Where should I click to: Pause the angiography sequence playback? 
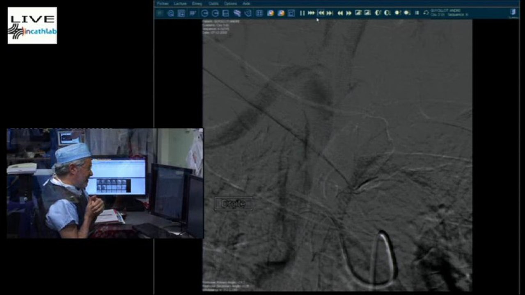tap(302, 13)
